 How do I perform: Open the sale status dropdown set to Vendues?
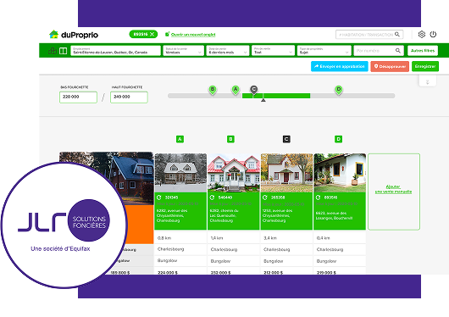point(183,51)
